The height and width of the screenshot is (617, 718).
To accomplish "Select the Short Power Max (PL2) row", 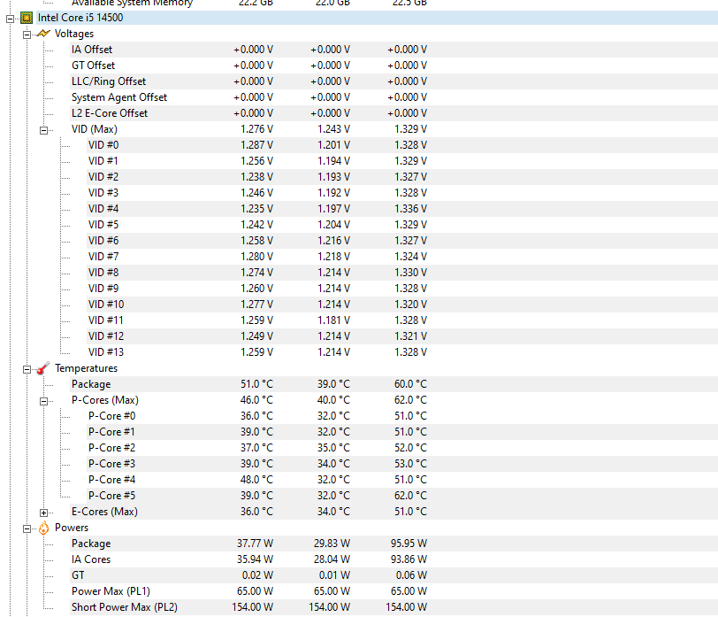I will pos(393,607).
